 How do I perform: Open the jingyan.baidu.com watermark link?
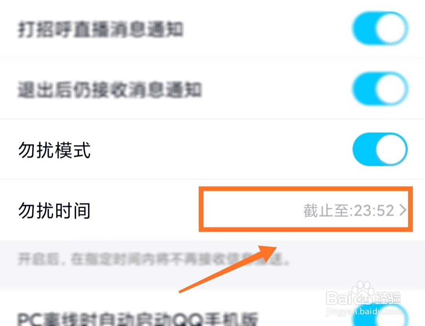click(x=364, y=311)
